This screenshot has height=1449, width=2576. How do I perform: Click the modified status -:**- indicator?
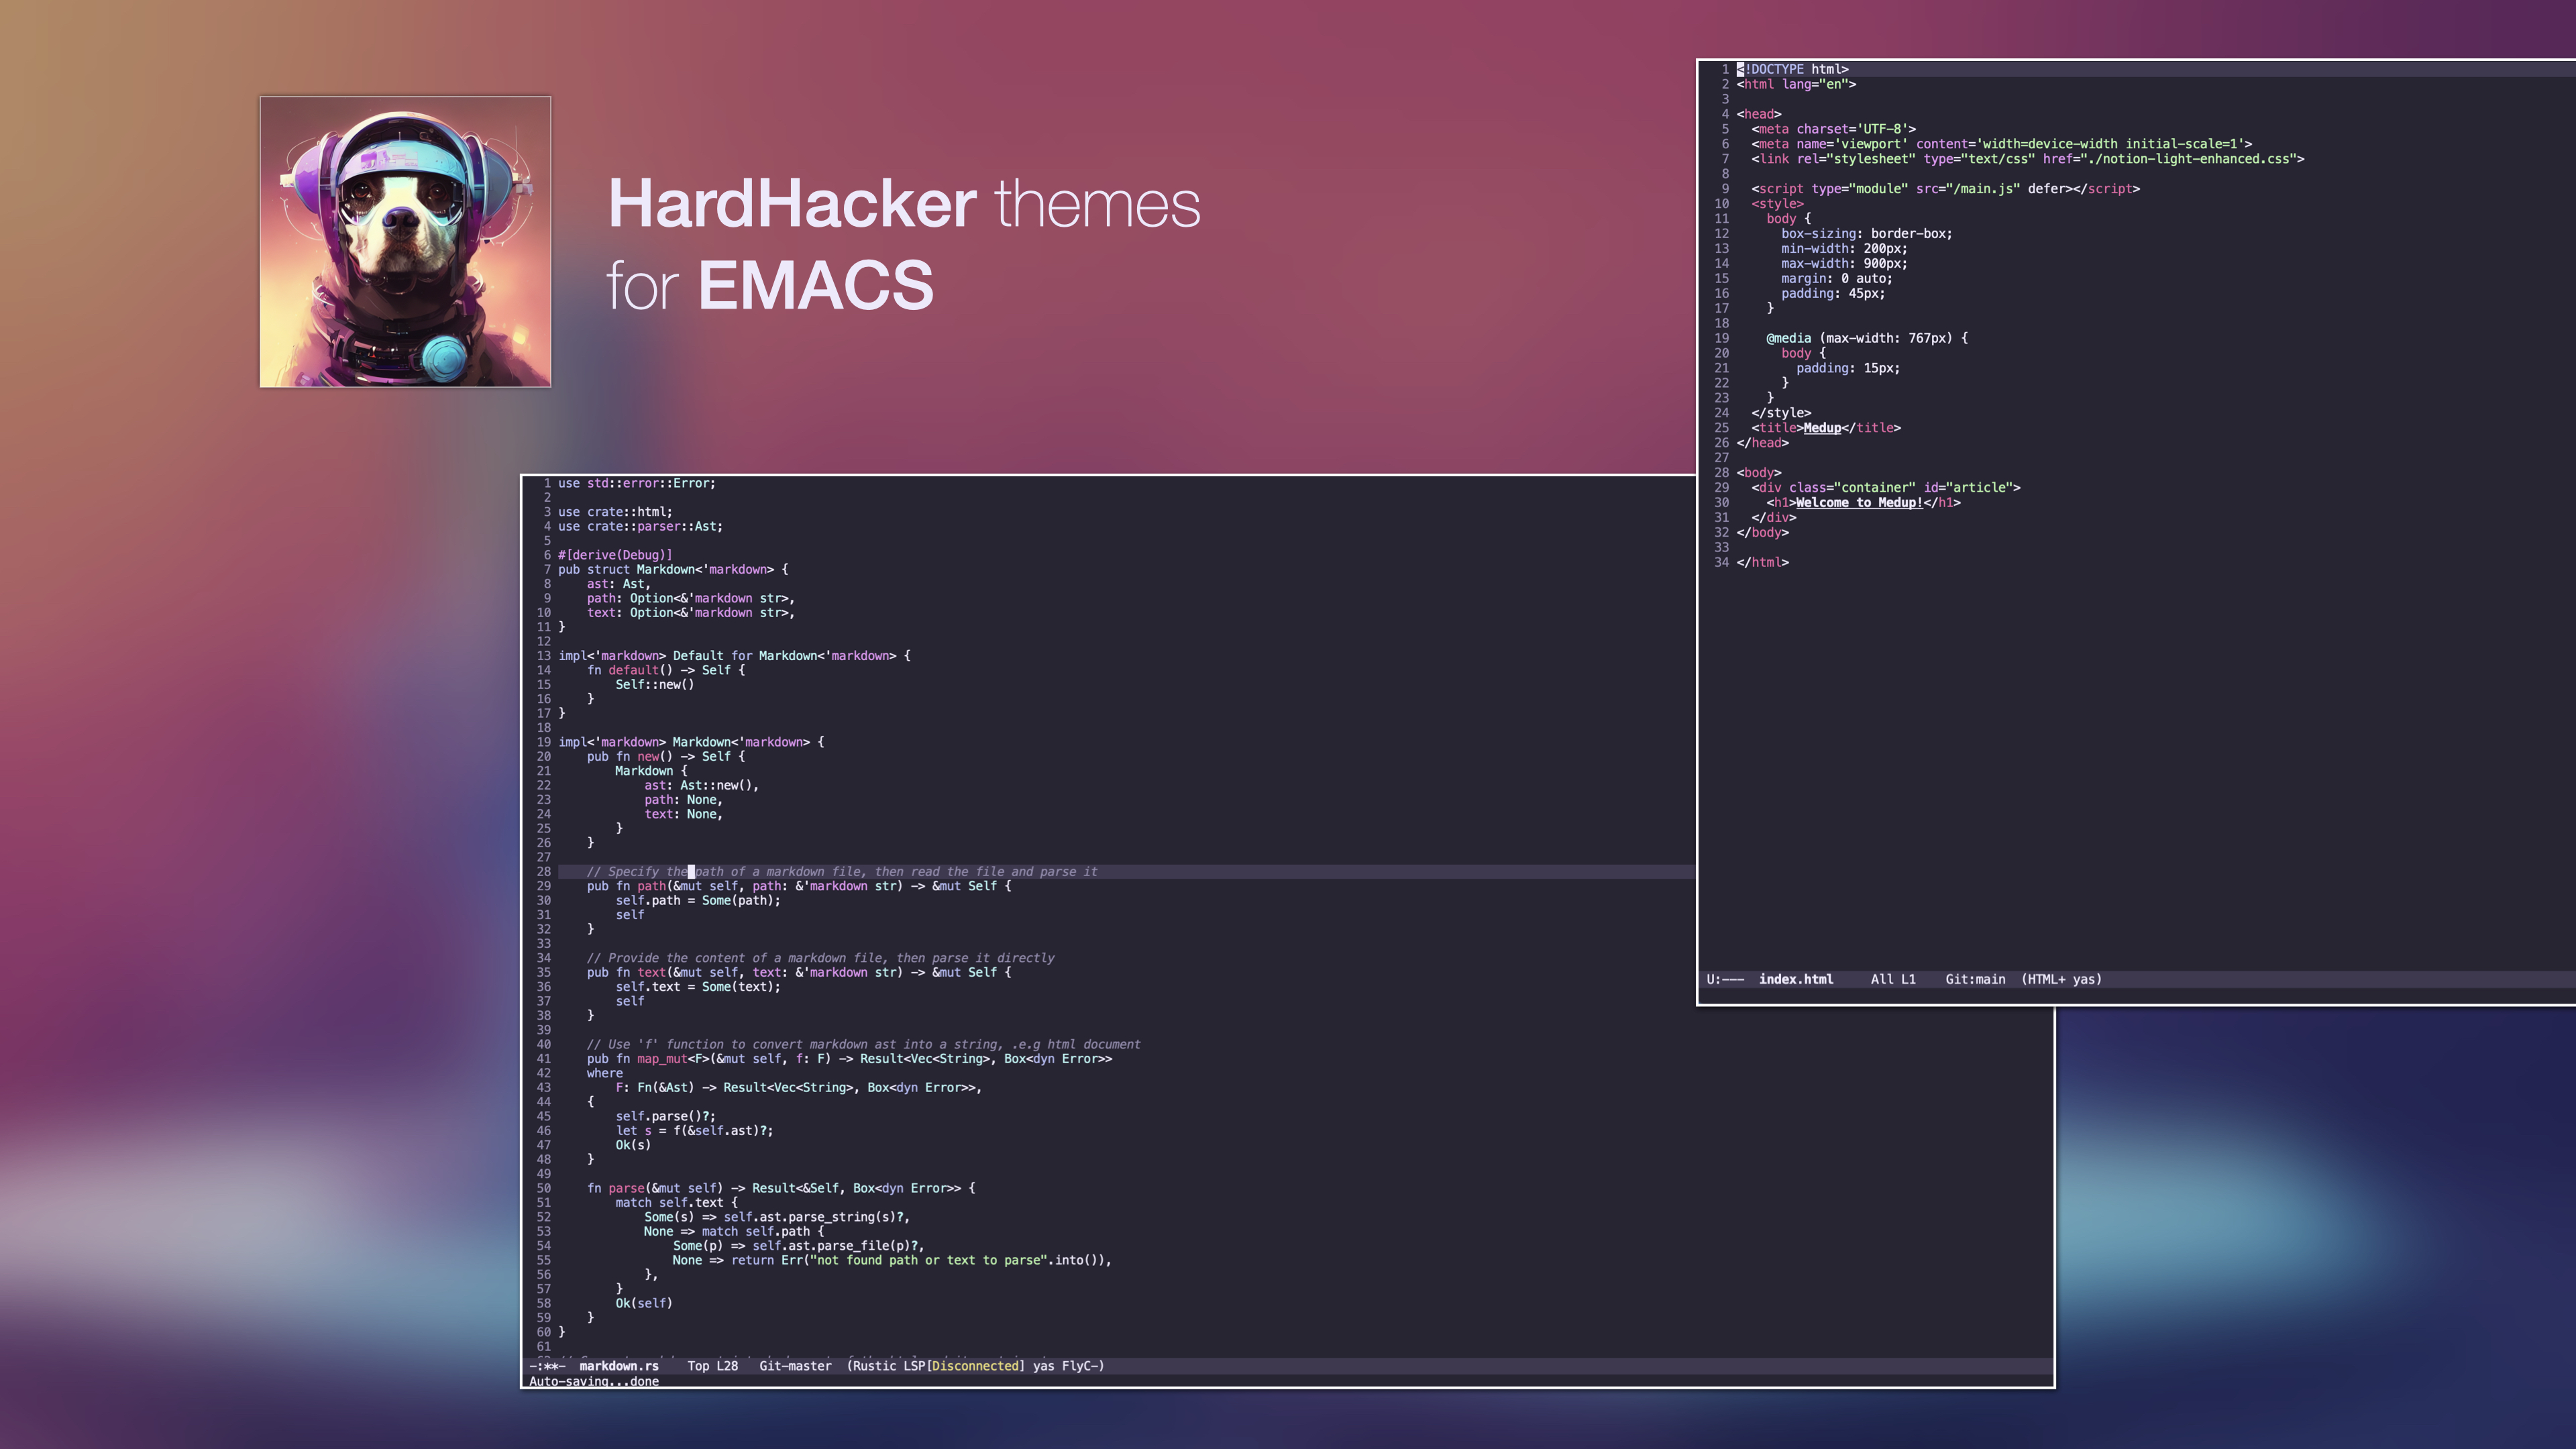tap(547, 1366)
